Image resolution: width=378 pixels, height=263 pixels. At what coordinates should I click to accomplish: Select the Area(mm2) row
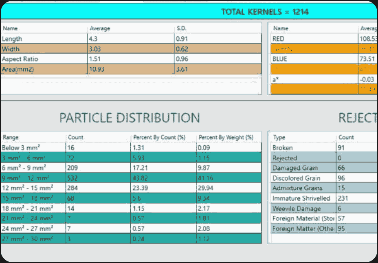coord(131,69)
